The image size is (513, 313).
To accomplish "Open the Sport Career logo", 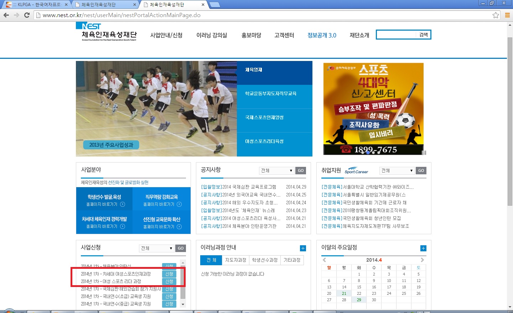I will pyautogui.click(x=356, y=171).
